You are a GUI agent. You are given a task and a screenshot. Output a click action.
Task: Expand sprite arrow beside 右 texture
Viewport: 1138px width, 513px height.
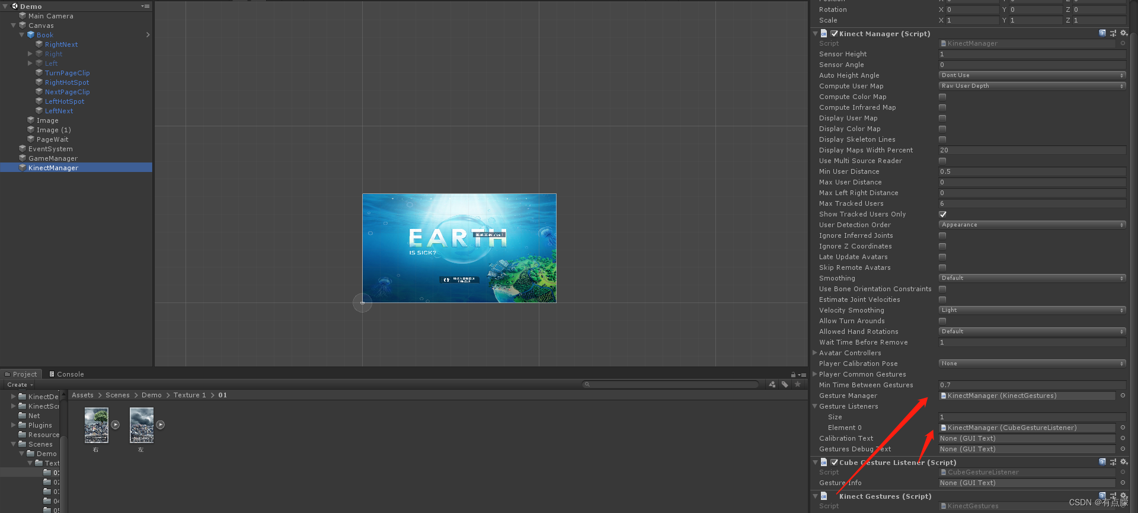(116, 425)
